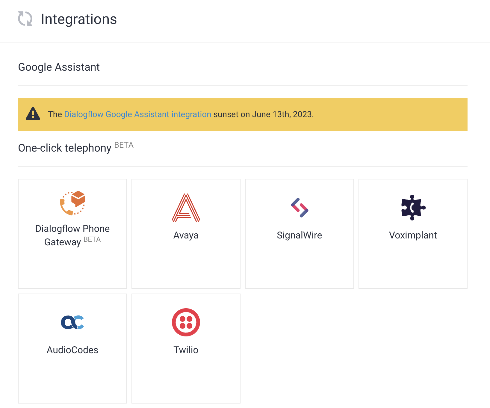Click the BETA tag on Dialogflow Phone Gateway
Screen dimensions: 490x408
92,240
